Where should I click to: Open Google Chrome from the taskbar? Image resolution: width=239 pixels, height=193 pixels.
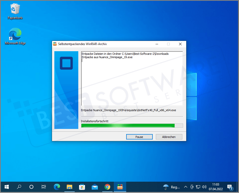coord(107,187)
